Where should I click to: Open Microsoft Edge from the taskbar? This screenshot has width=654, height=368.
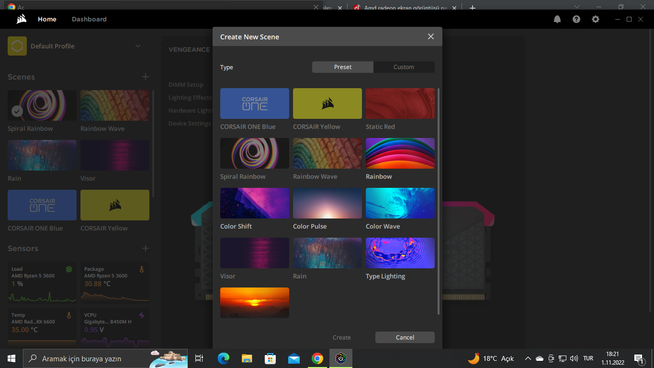[x=224, y=358]
